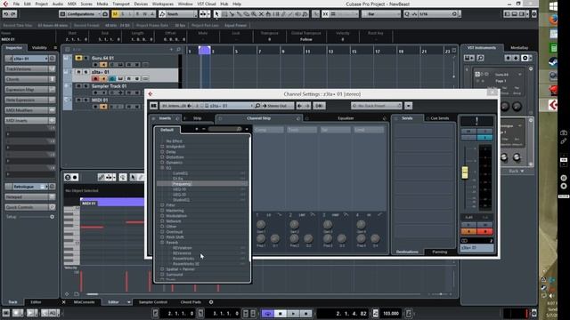Select the Range Selection tool

point(224,14)
